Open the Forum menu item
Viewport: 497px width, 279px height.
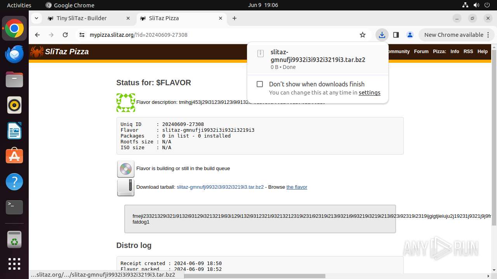pos(421,52)
